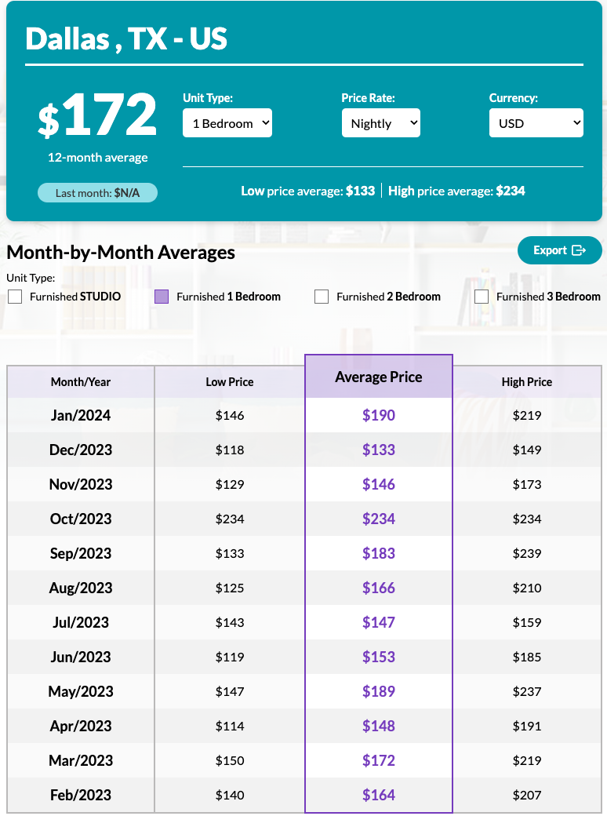Click Jan/2024 low price $146
The height and width of the screenshot is (816, 607).
(229, 415)
